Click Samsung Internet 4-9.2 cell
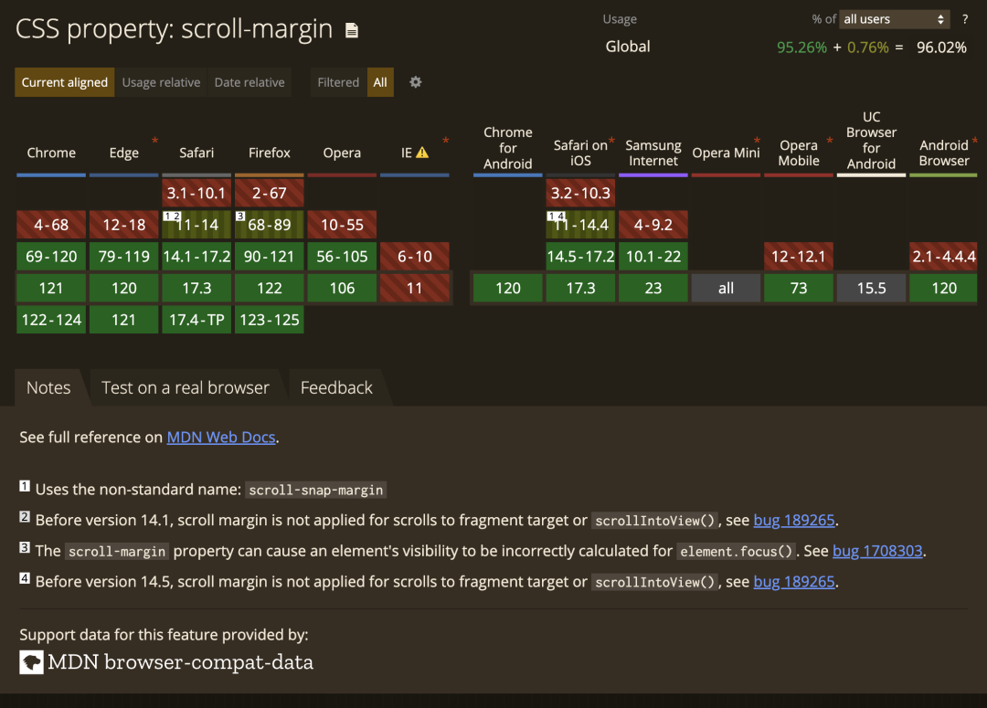Screen dimensions: 987x708 coord(653,225)
